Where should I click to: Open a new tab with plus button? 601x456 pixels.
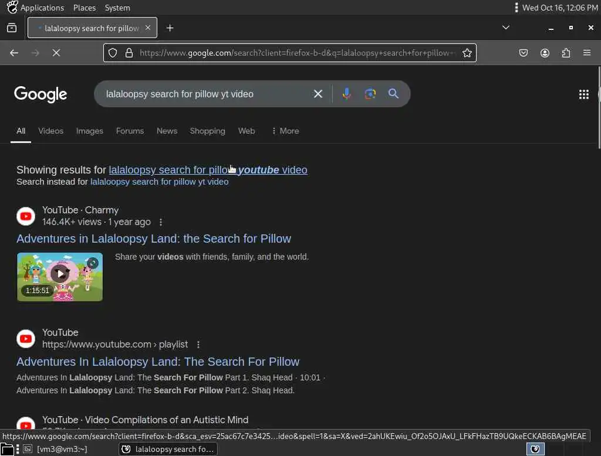pos(170,28)
